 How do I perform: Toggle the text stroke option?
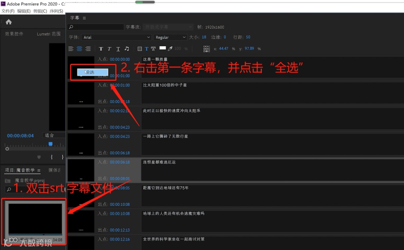(153, 49)
